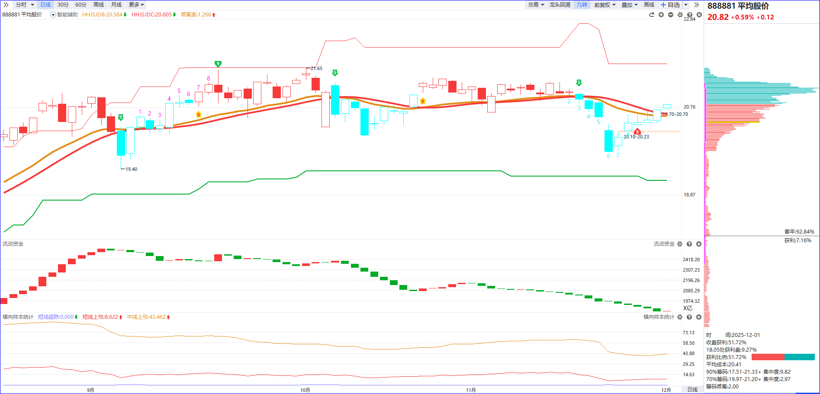820x394 pixels.
Task: Expand the 智能辅助 dropdown arrow
Action: 53,15
